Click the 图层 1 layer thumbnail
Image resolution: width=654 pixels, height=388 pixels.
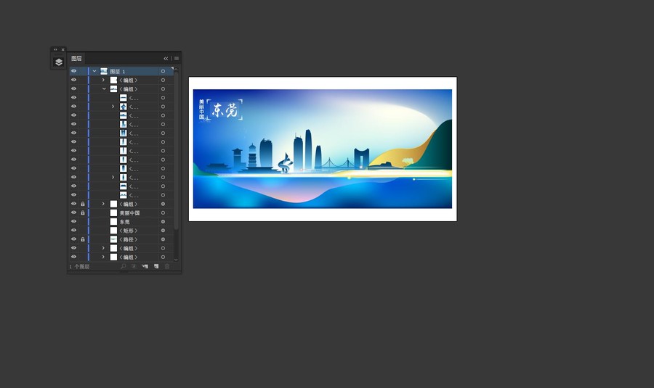[104, 71]
